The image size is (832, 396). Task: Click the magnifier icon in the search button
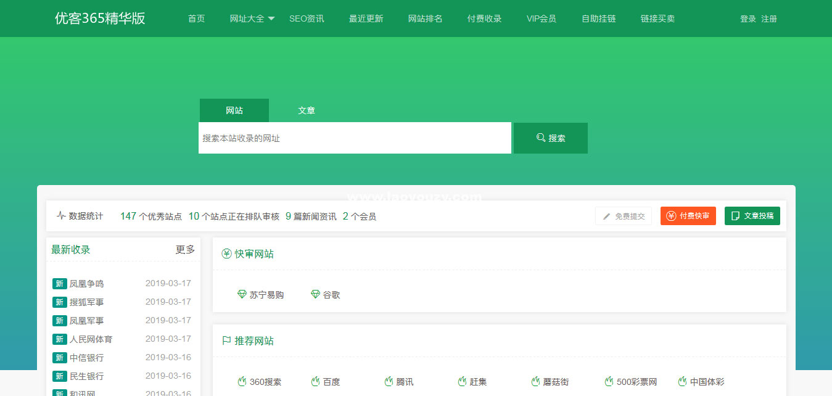541,138
